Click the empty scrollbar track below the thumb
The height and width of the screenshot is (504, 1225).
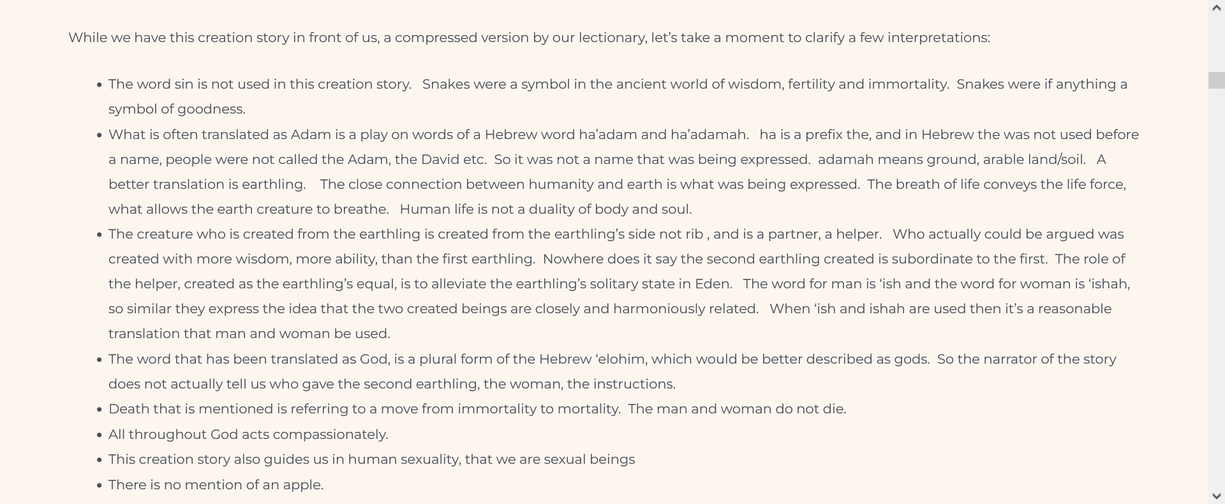(x=1217, y=287)
